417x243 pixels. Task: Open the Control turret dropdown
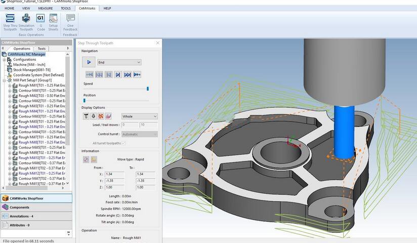coord(139,134)
